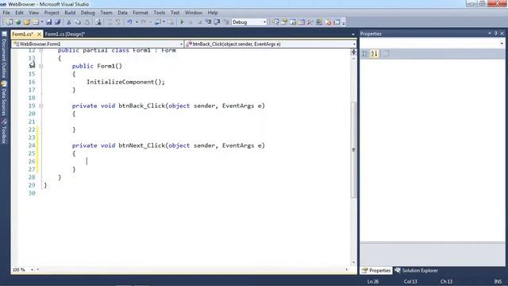
Task: Collapse the Form1 constructor outline
Action: [40, 66]
